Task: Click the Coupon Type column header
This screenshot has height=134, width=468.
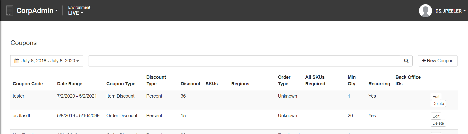Action: (121, 84)
